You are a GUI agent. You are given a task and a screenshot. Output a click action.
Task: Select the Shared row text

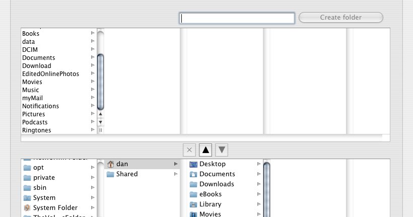click(x=127, y=174)
